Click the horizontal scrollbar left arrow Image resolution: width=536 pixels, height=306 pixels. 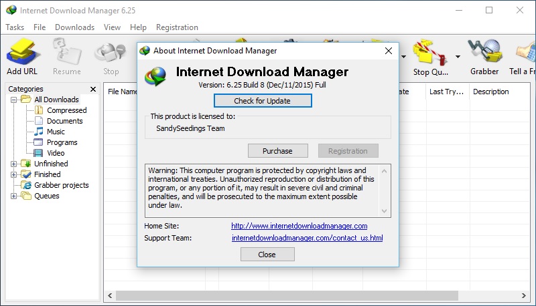click(110, 295)
